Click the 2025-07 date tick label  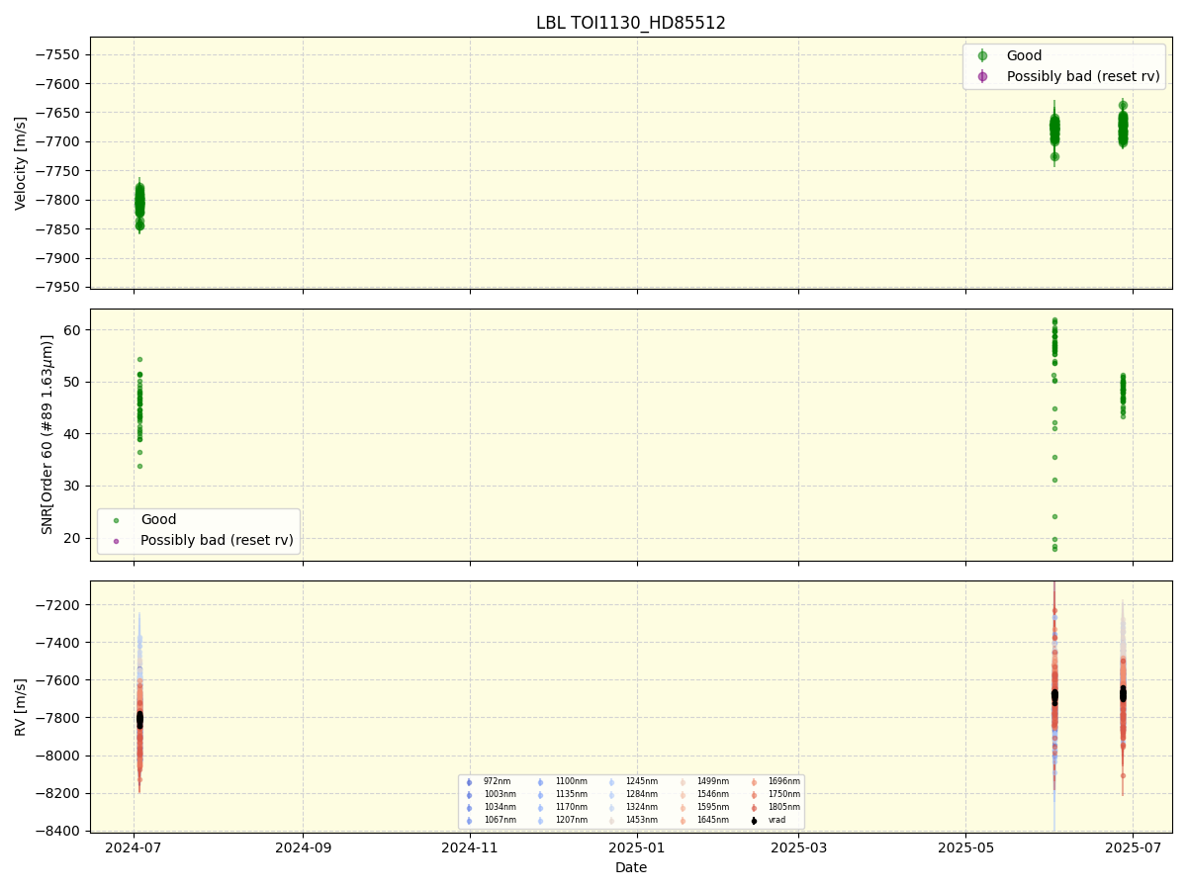pos(1133,847)
